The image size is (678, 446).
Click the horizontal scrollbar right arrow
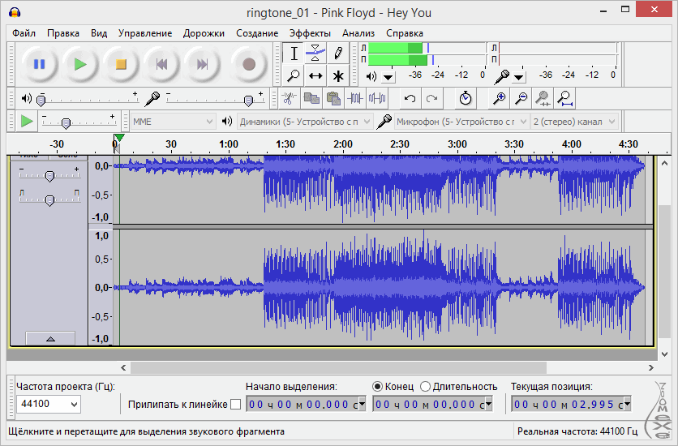click(650, 368)
